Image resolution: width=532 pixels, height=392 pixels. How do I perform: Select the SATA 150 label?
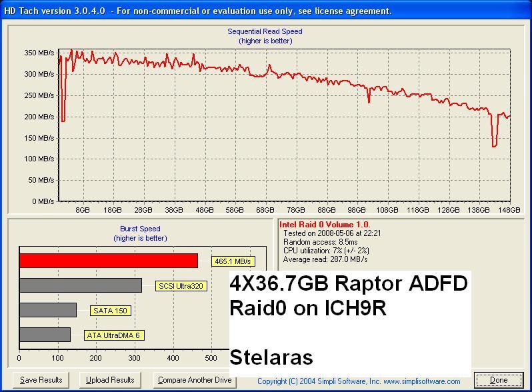(110, 311)
